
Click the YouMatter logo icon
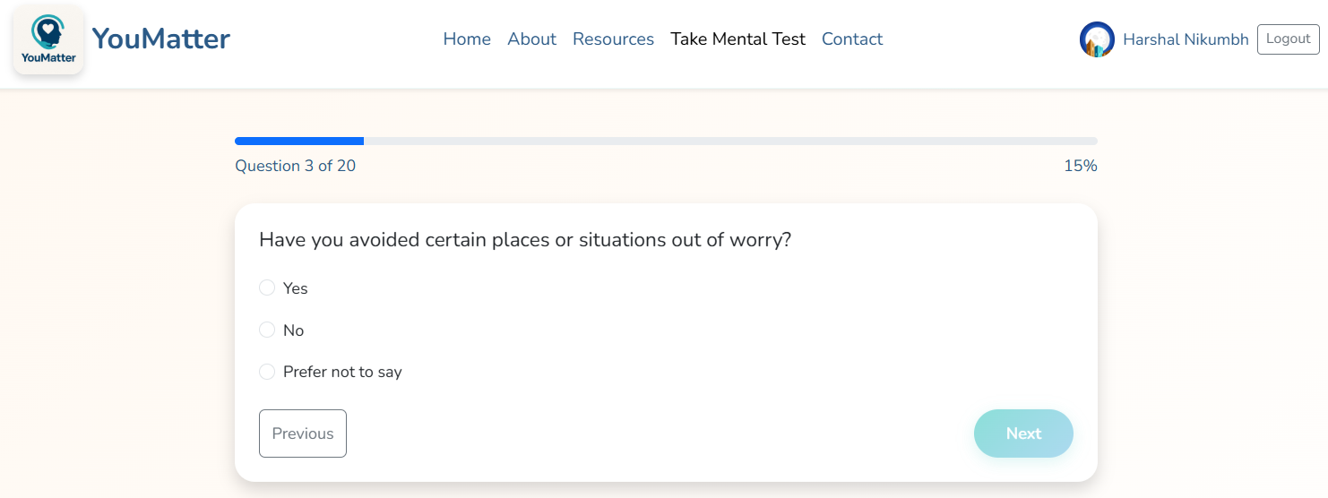(x=48, y=39)
